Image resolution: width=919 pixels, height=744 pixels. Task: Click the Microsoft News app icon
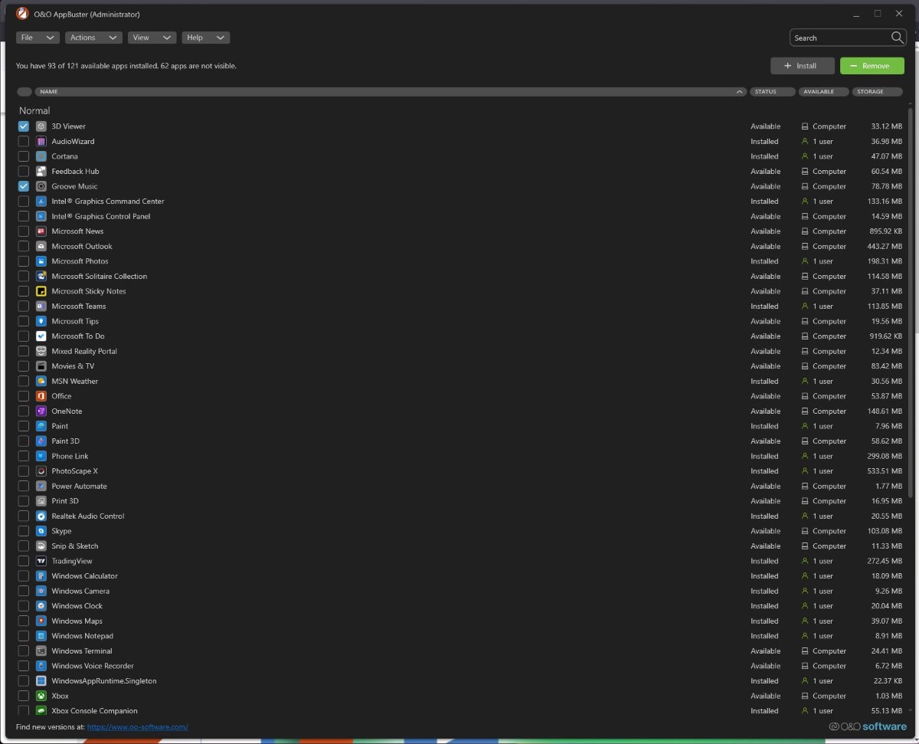(x=41, y=231)
